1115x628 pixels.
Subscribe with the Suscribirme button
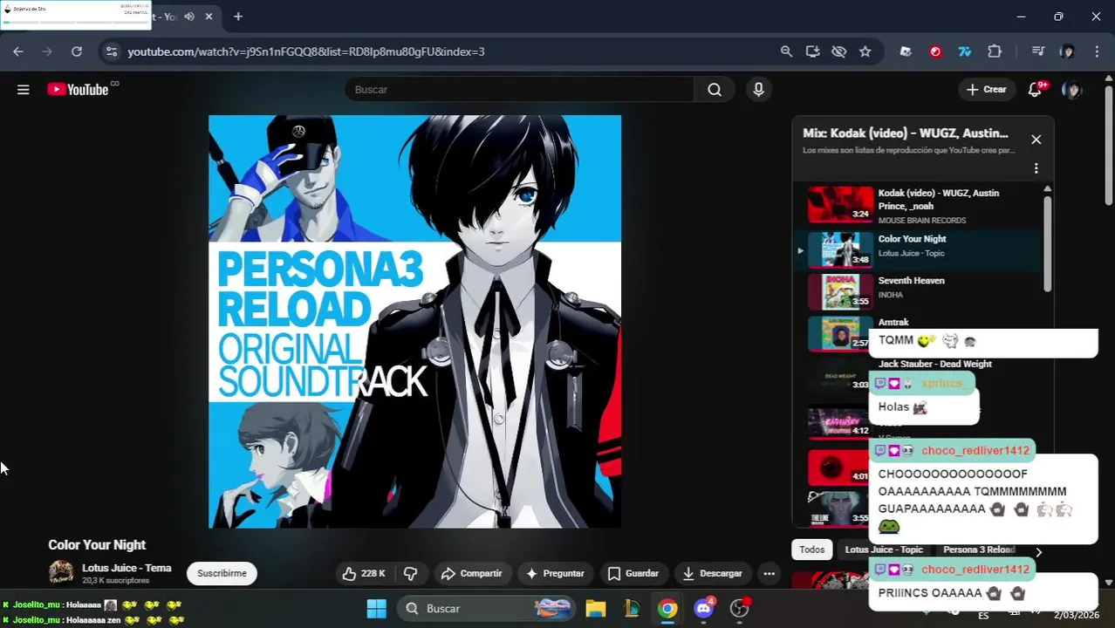click(x=222, y=573)
